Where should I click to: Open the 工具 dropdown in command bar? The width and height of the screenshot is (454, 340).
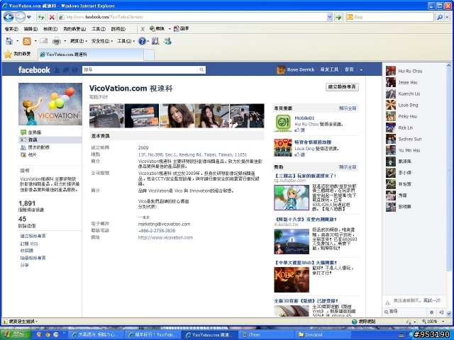tap(126, 41)
